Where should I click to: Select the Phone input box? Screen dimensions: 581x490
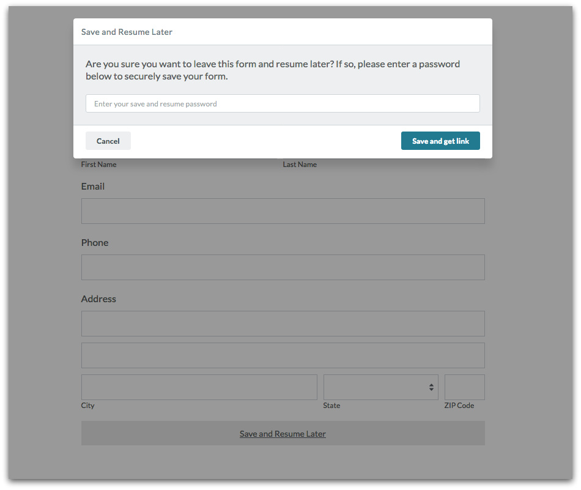[283, 267]
